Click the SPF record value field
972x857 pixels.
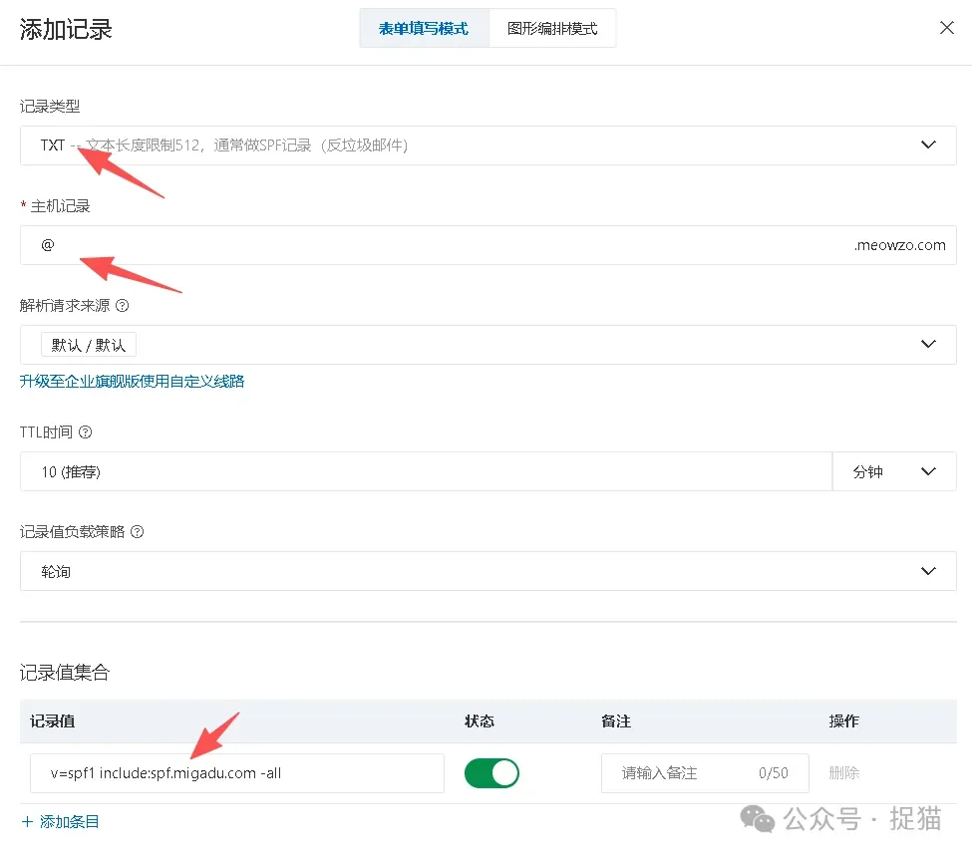(x=236, y=772)
